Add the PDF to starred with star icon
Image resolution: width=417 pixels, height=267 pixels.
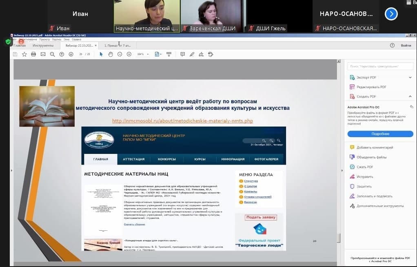(24, 54)
